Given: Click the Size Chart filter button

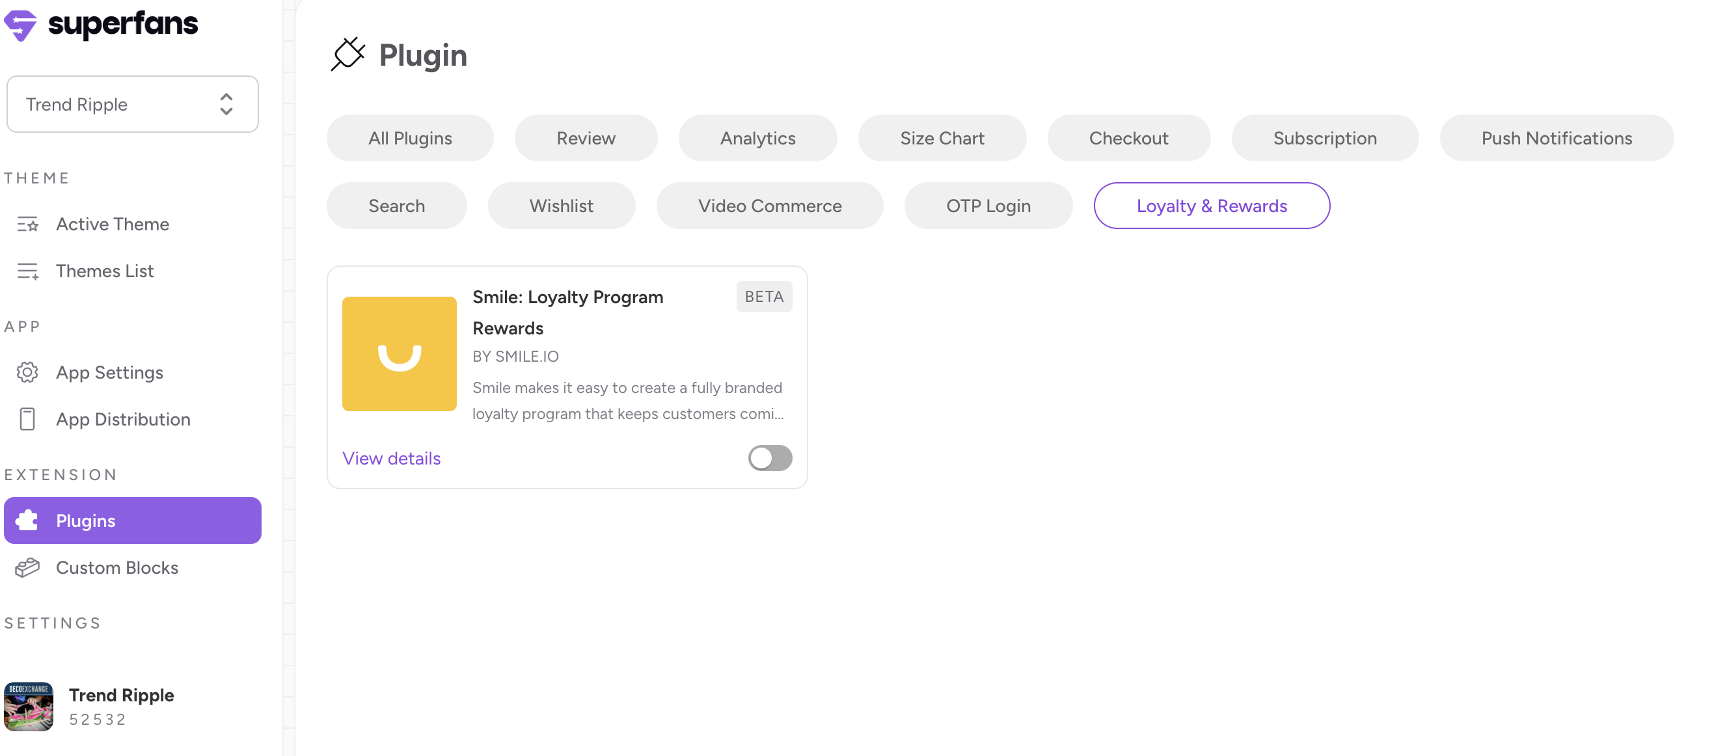Looking at the screenshot, I should (x=942, y=138).
